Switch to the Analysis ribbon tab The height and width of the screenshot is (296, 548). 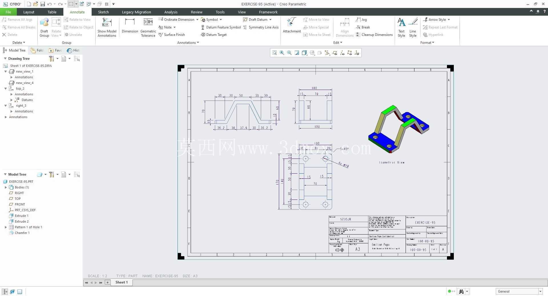pyautogui.click(x=171, y=12)
